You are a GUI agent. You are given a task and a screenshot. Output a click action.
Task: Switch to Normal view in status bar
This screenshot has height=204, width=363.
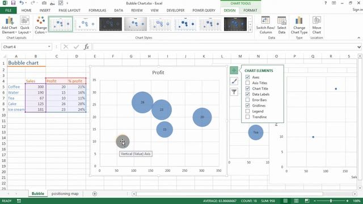[285, 201]
